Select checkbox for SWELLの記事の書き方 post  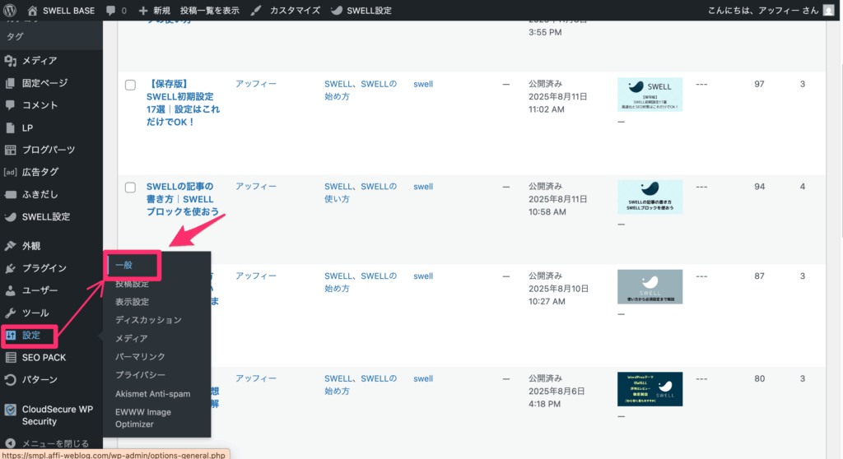pos(130,188)
